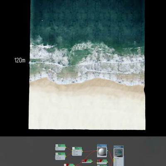Click the teal ocean sphere material preview
This screenshot has height=166, width=166.
click(x=118, y=153)
